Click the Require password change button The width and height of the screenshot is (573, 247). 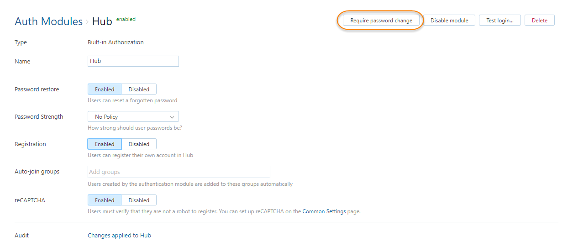point(381,21)
